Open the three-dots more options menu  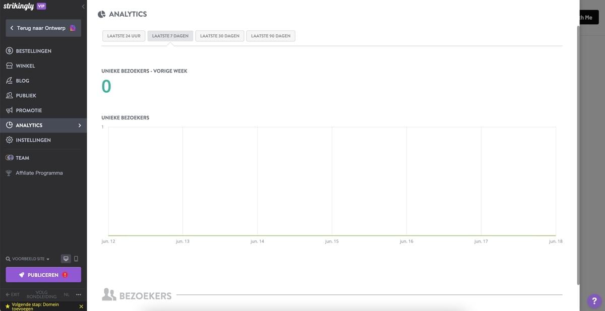pyautogui.click(x=79, y=294)
